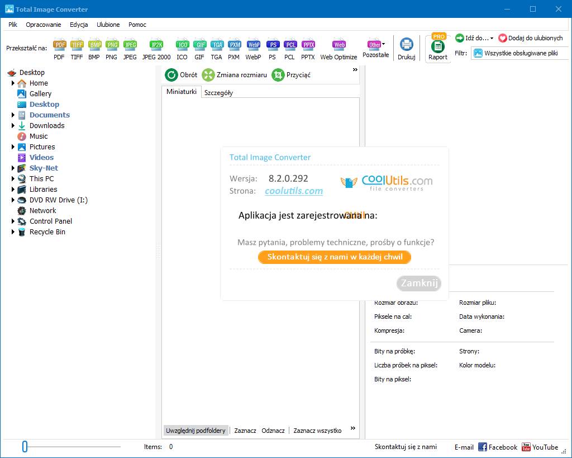Select the TIFF conversion icon
Screen dimensions: 572x458
[x=77, y=49]
